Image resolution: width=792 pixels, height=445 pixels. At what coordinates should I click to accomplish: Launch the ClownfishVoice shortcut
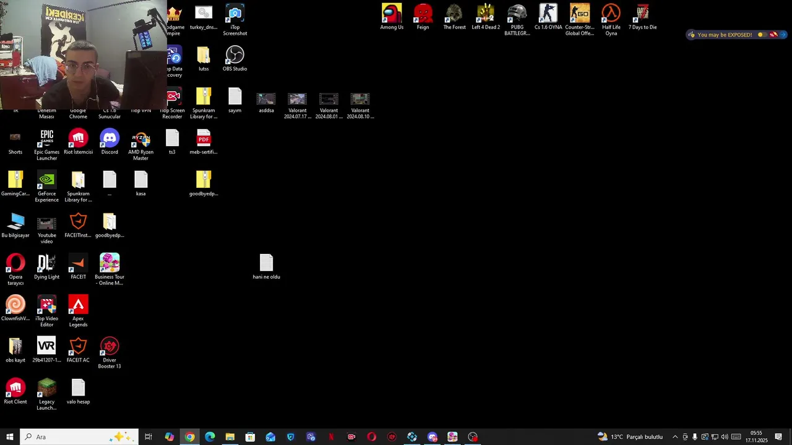coord(15,308)
